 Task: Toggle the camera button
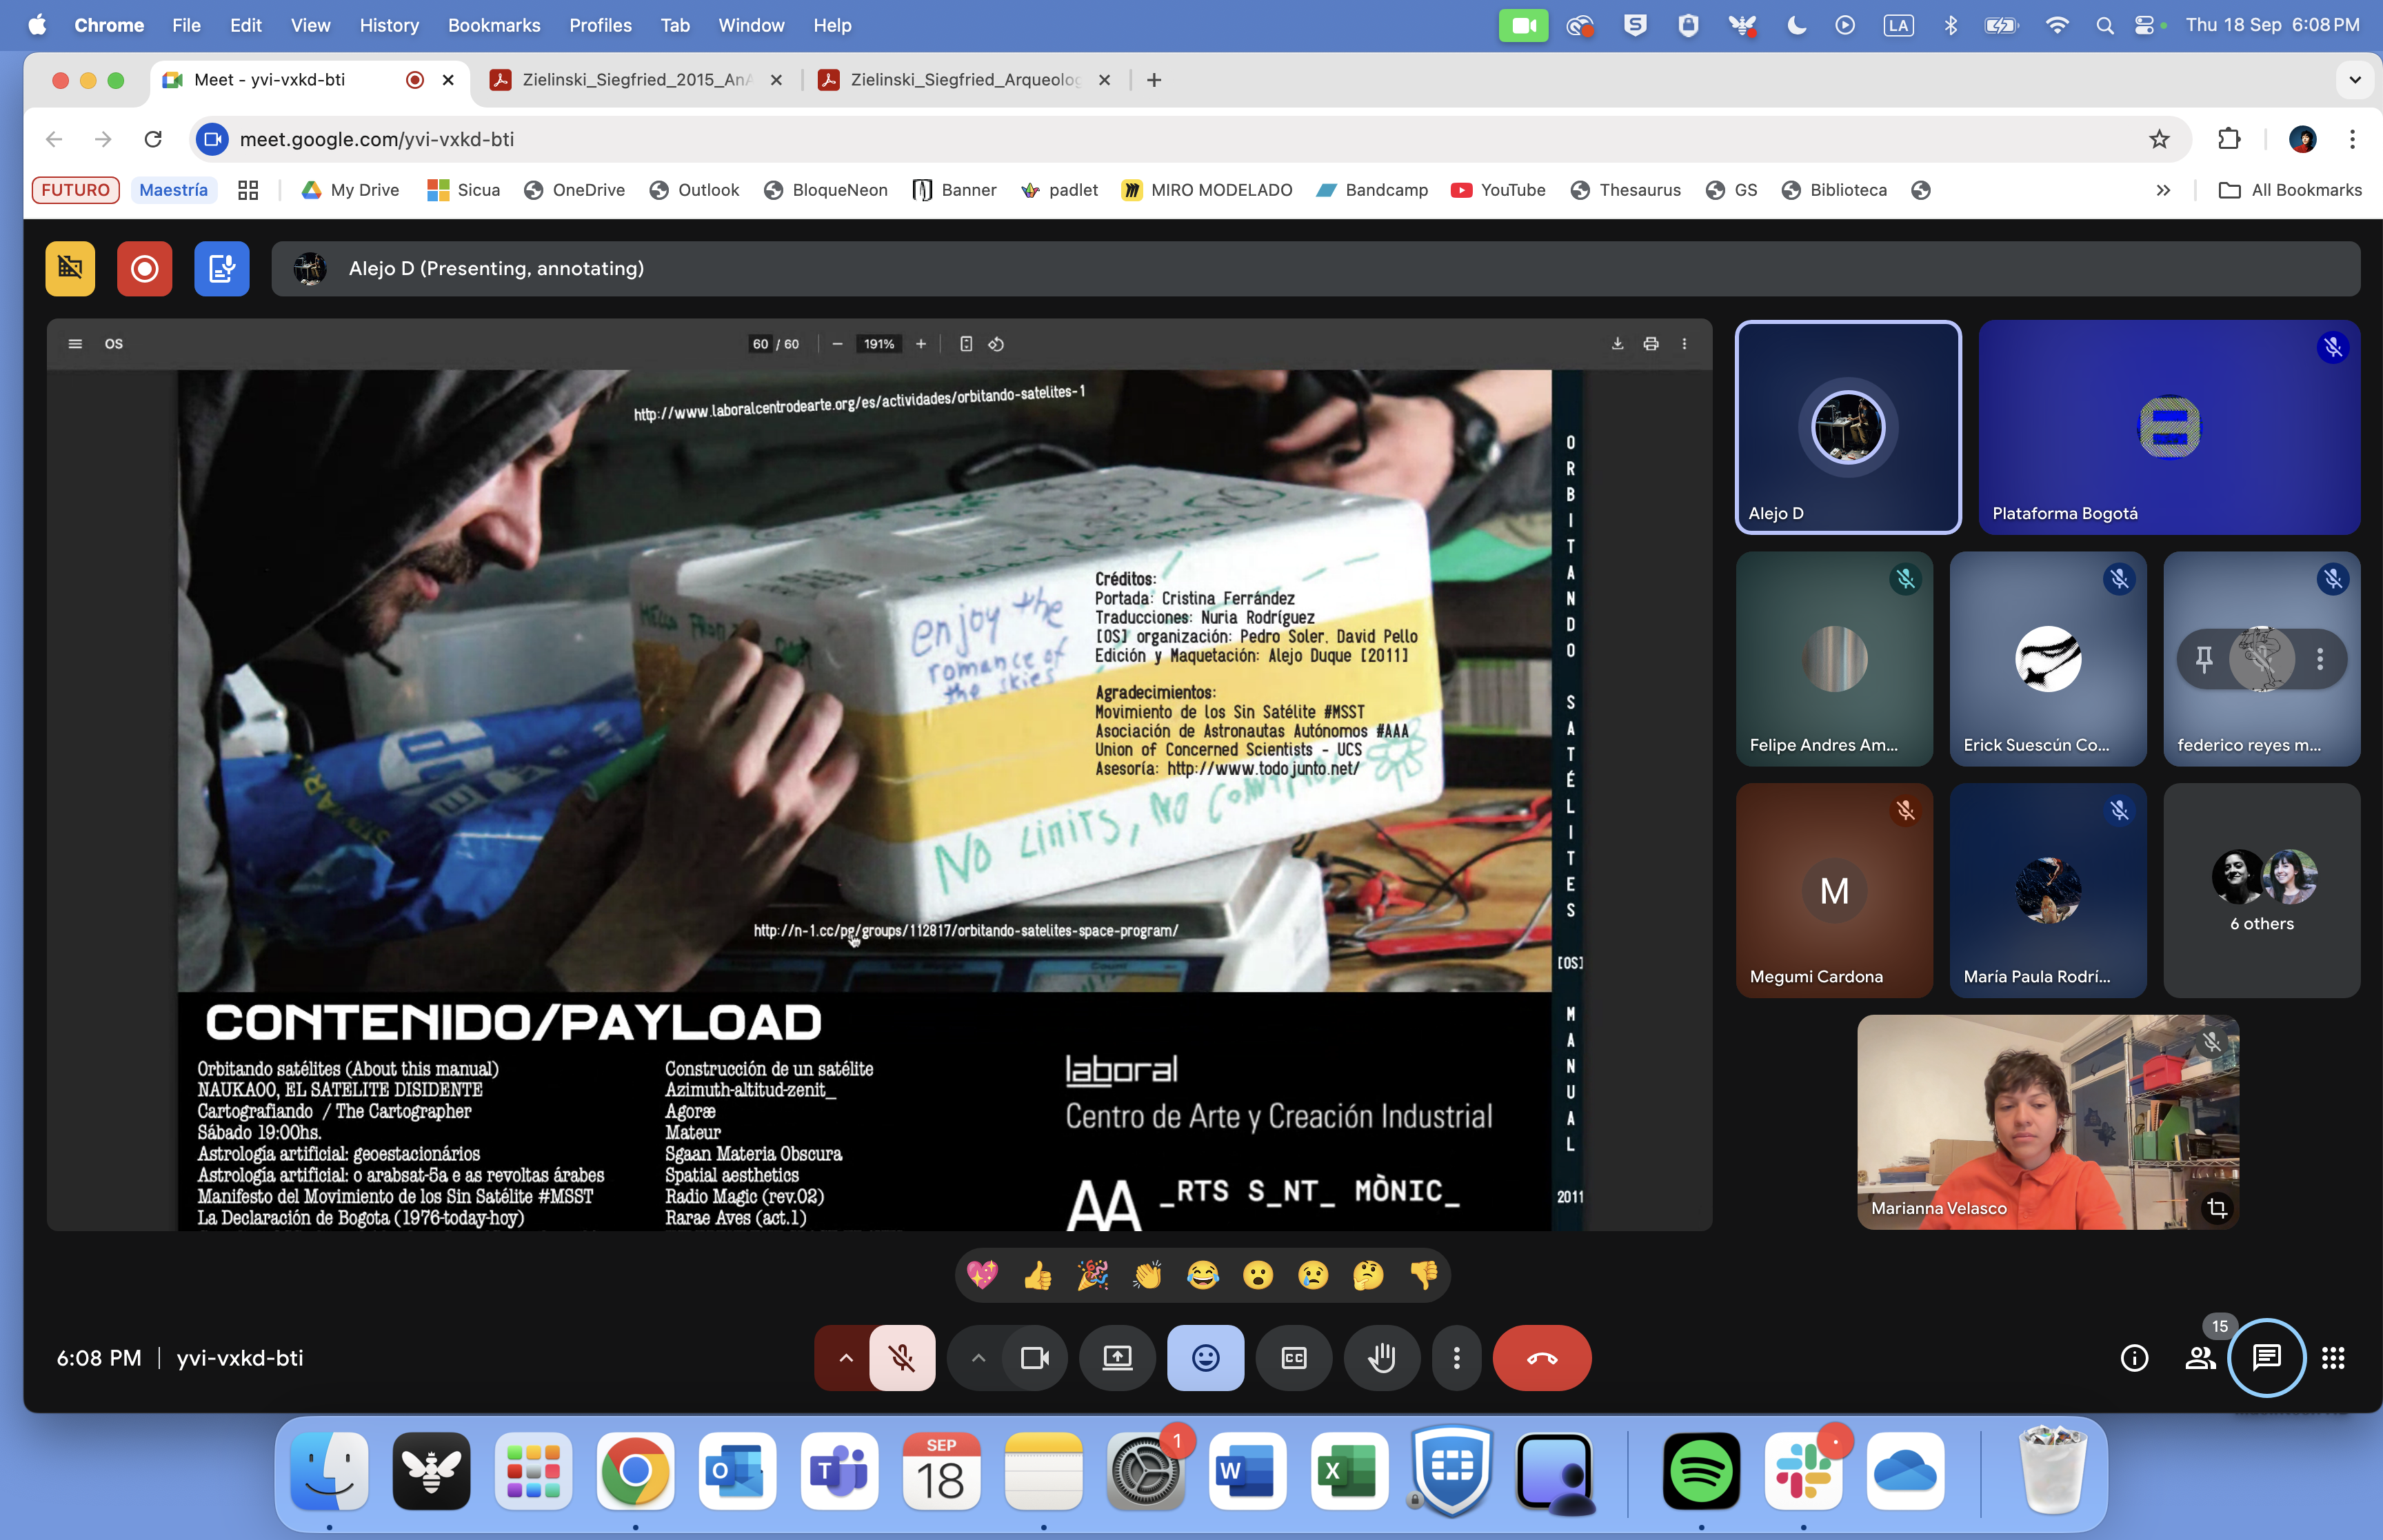pyautogui.click(x=1034, y=1357)
